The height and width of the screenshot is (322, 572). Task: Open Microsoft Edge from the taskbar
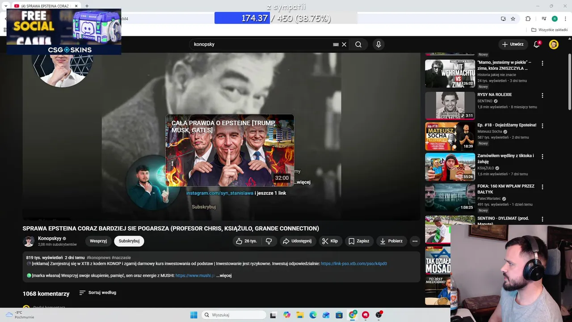pos(313,315)
